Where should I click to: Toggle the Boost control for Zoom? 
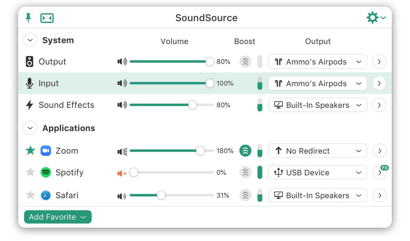tap(245, 150)
